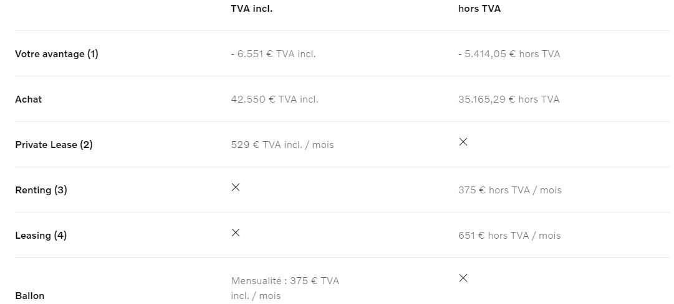Click the 'Votre avantage (1)' row label

(x=57, y=54)
